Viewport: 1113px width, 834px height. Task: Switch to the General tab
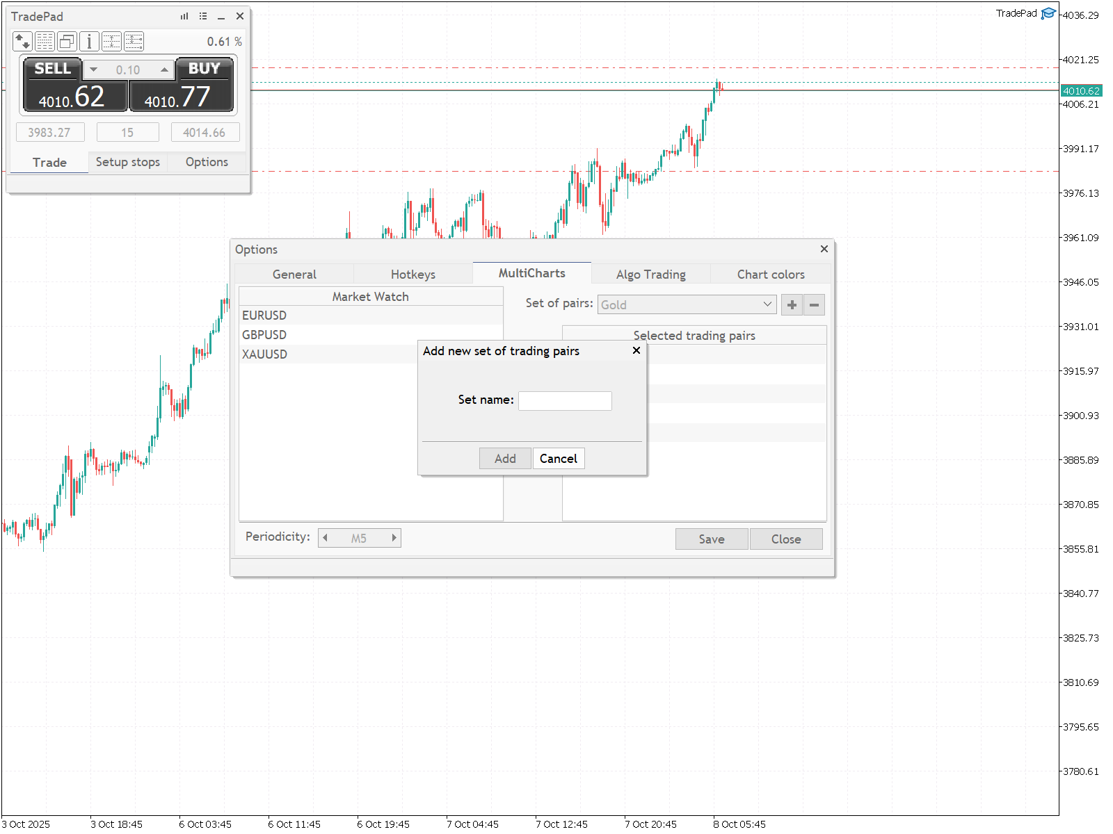pyautogui.click(x=294, y=274)
